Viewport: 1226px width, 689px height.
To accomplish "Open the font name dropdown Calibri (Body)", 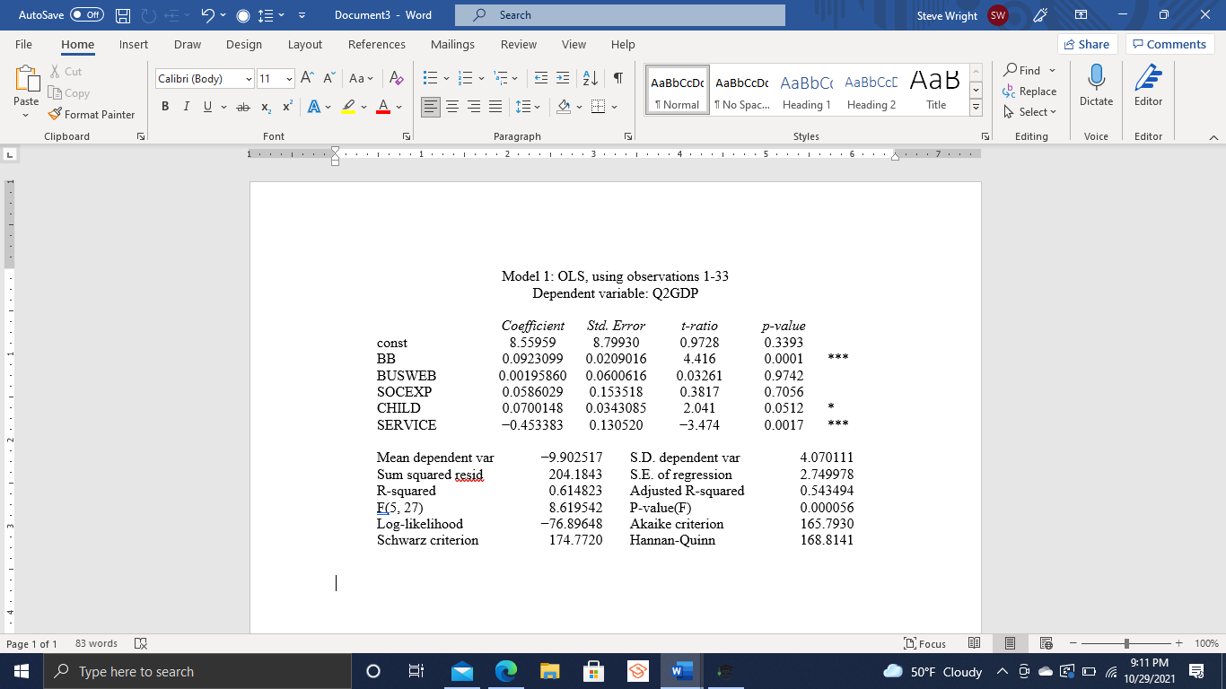I will pos(249,79).
